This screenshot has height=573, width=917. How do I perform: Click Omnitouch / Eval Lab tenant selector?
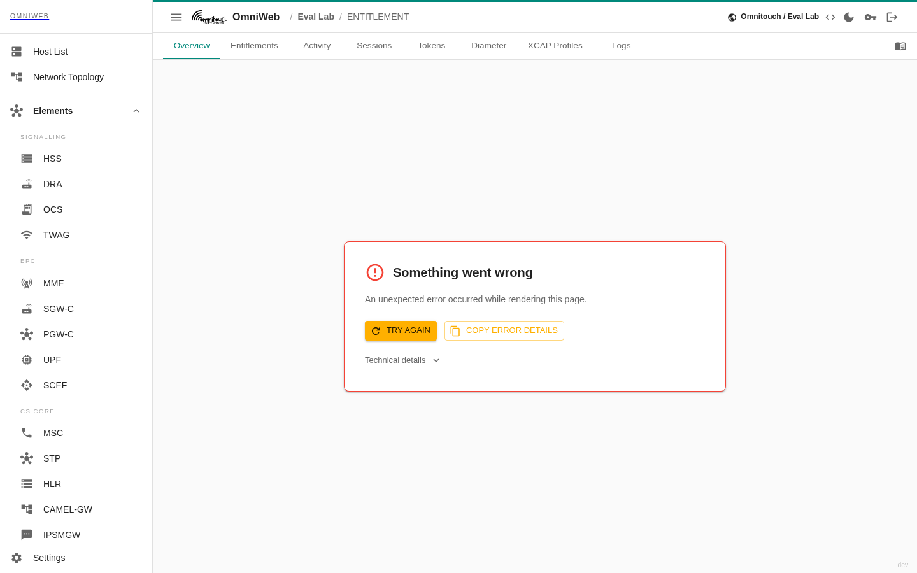point(773,17)
